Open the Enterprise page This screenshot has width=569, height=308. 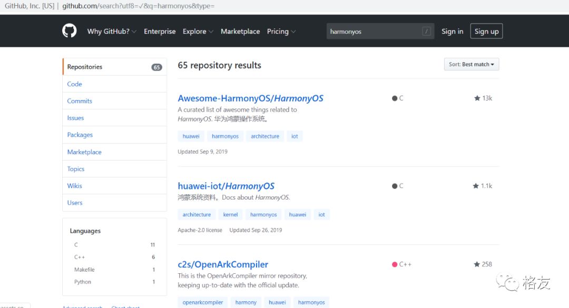[160, 31]
